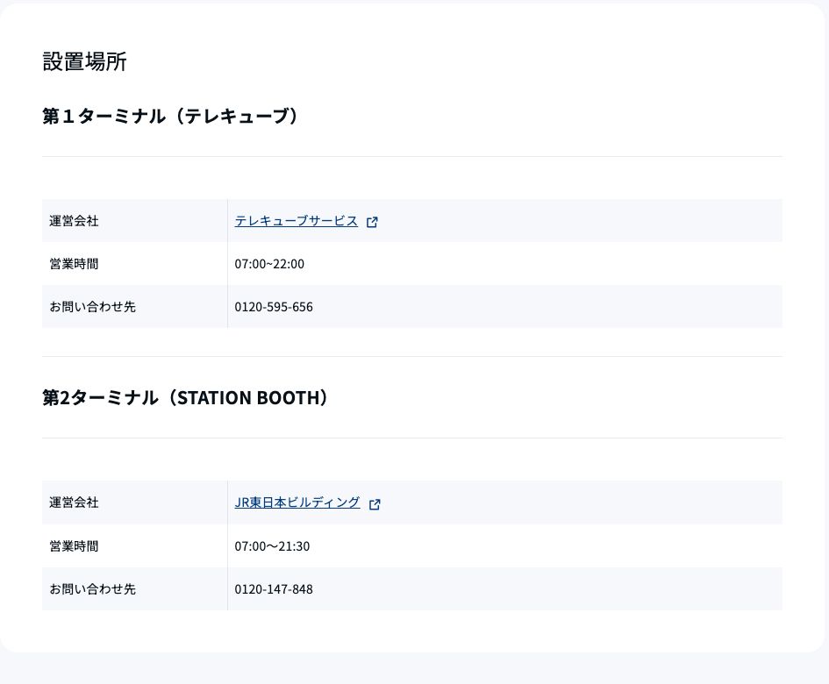
Task: Click お問い合わせ先 label in Terminal 2 table
Action: [x=92, y=588]
